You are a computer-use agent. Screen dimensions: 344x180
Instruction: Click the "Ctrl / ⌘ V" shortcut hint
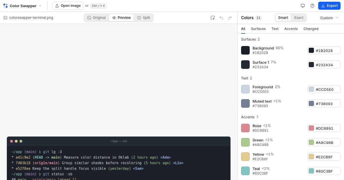click(98, 6)
